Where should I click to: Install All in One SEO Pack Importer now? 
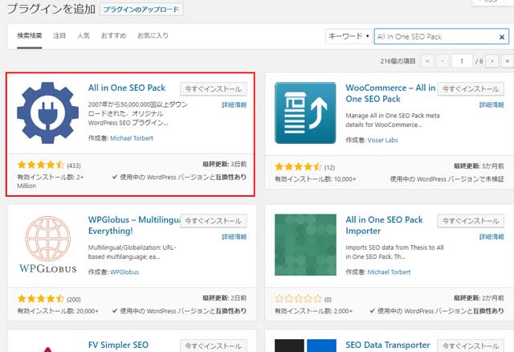tap(471, 221)
